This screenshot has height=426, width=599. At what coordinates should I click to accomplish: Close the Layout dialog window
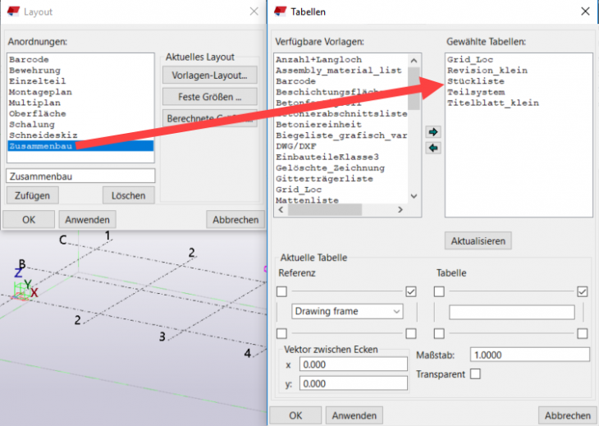point(253,11)
